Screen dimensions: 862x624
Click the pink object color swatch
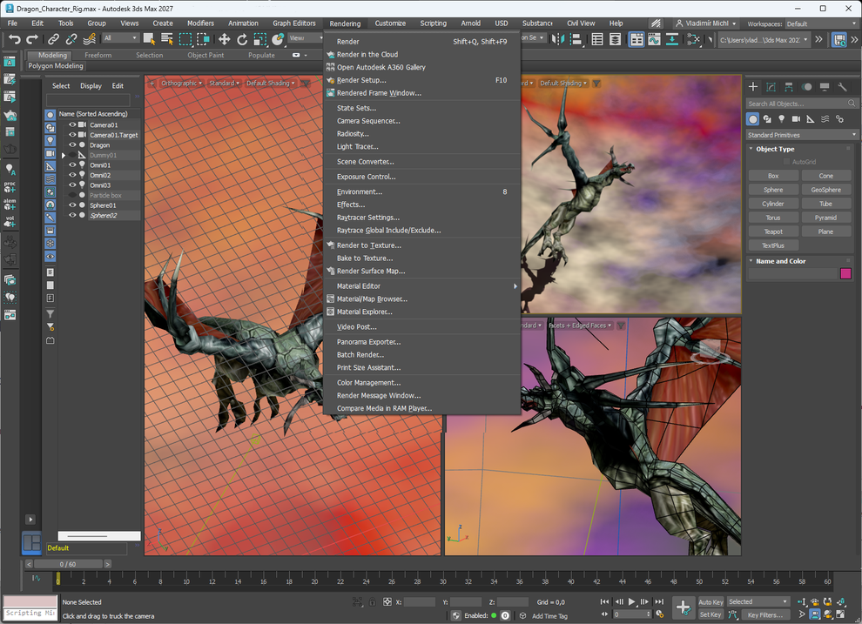[x=845, y=273]
